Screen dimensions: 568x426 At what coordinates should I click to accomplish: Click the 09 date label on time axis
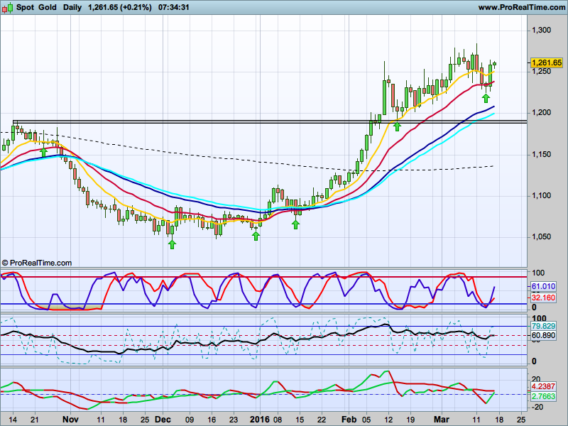coord(190,420)
